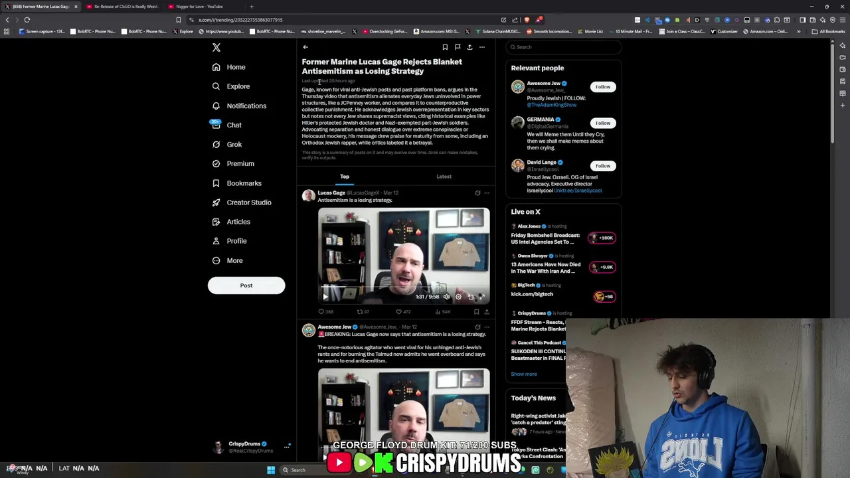Share the Lucas Gage post
Screen dimensions: 850x478
tap(487, 311)
